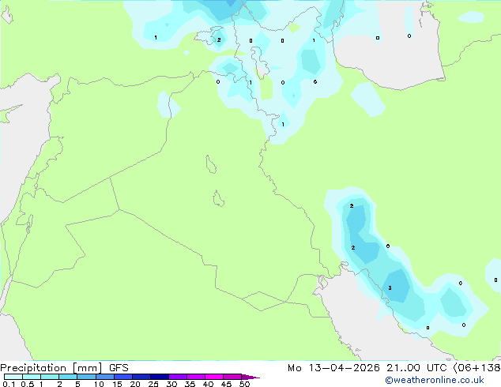Click legend tick label '15'
This screenshot has height=387, width=501.
(117, 384)
